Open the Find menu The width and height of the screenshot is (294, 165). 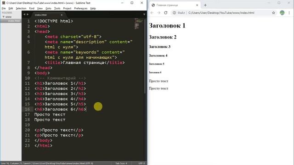pos(32,8)
